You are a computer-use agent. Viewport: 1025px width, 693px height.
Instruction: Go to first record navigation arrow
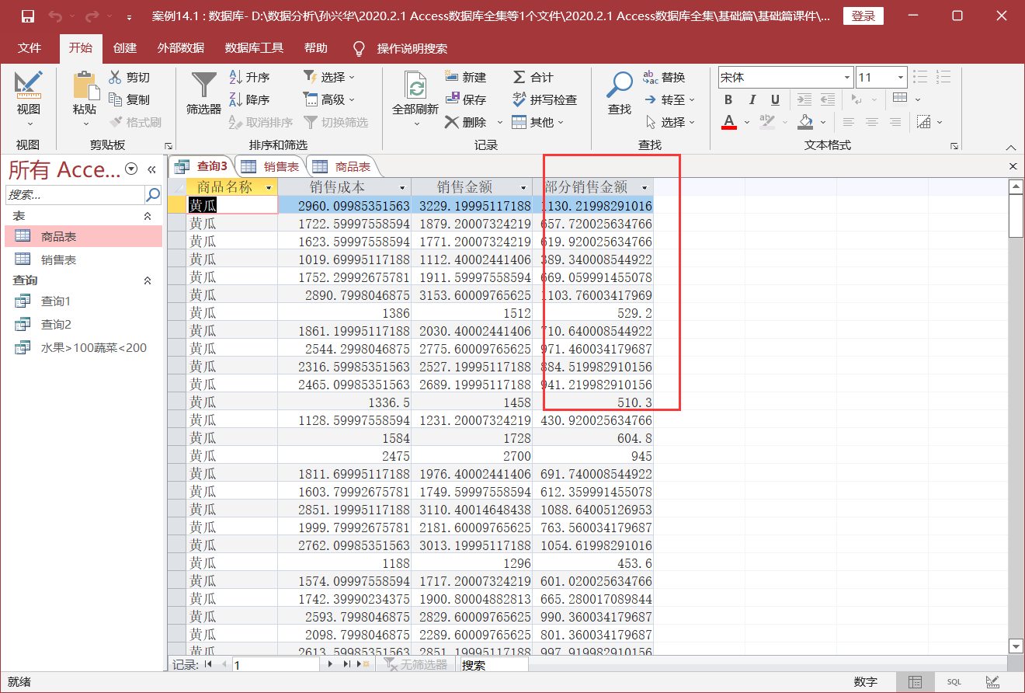click(x=208, y=664)
